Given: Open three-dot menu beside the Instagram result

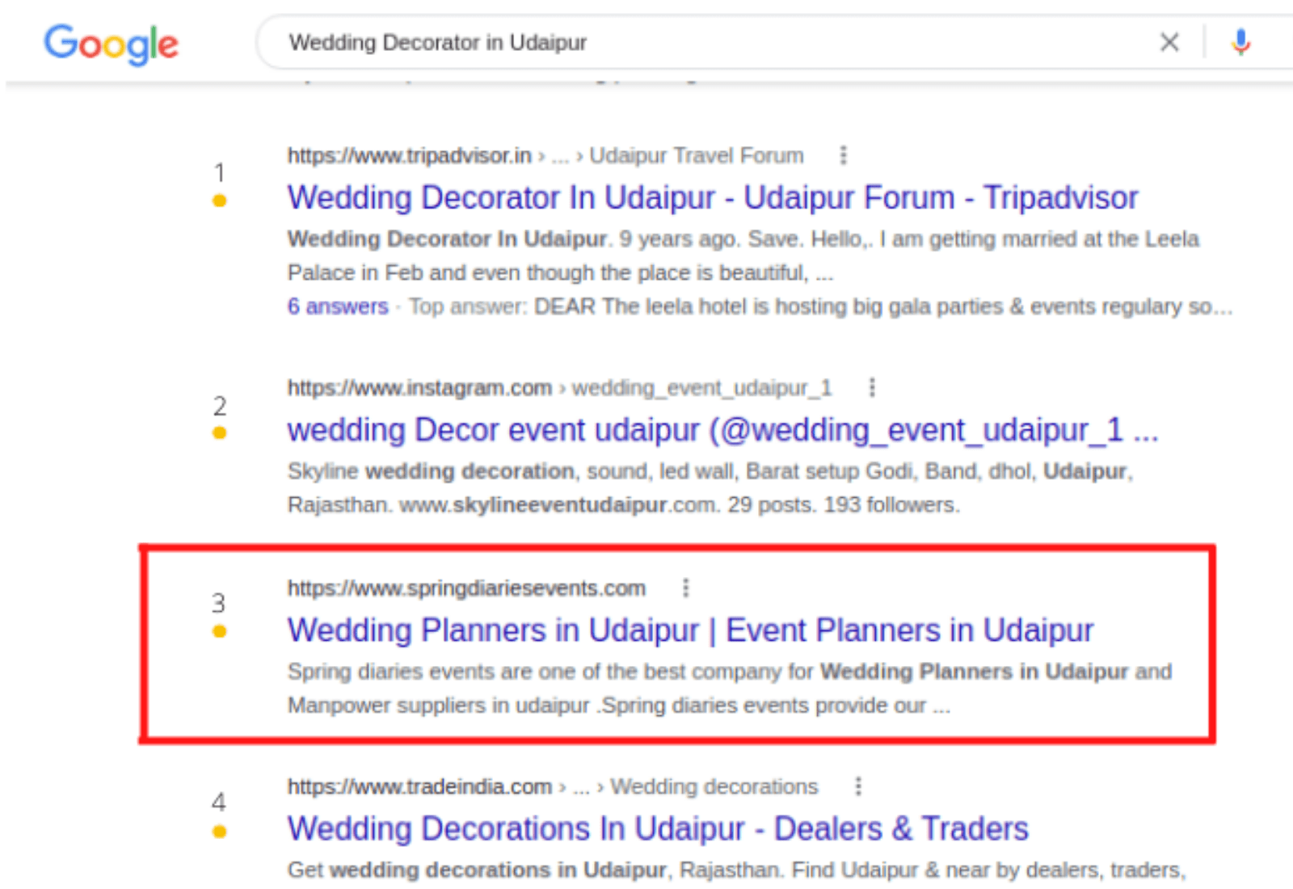Looking at the screenshot, I should pos(871,388).
